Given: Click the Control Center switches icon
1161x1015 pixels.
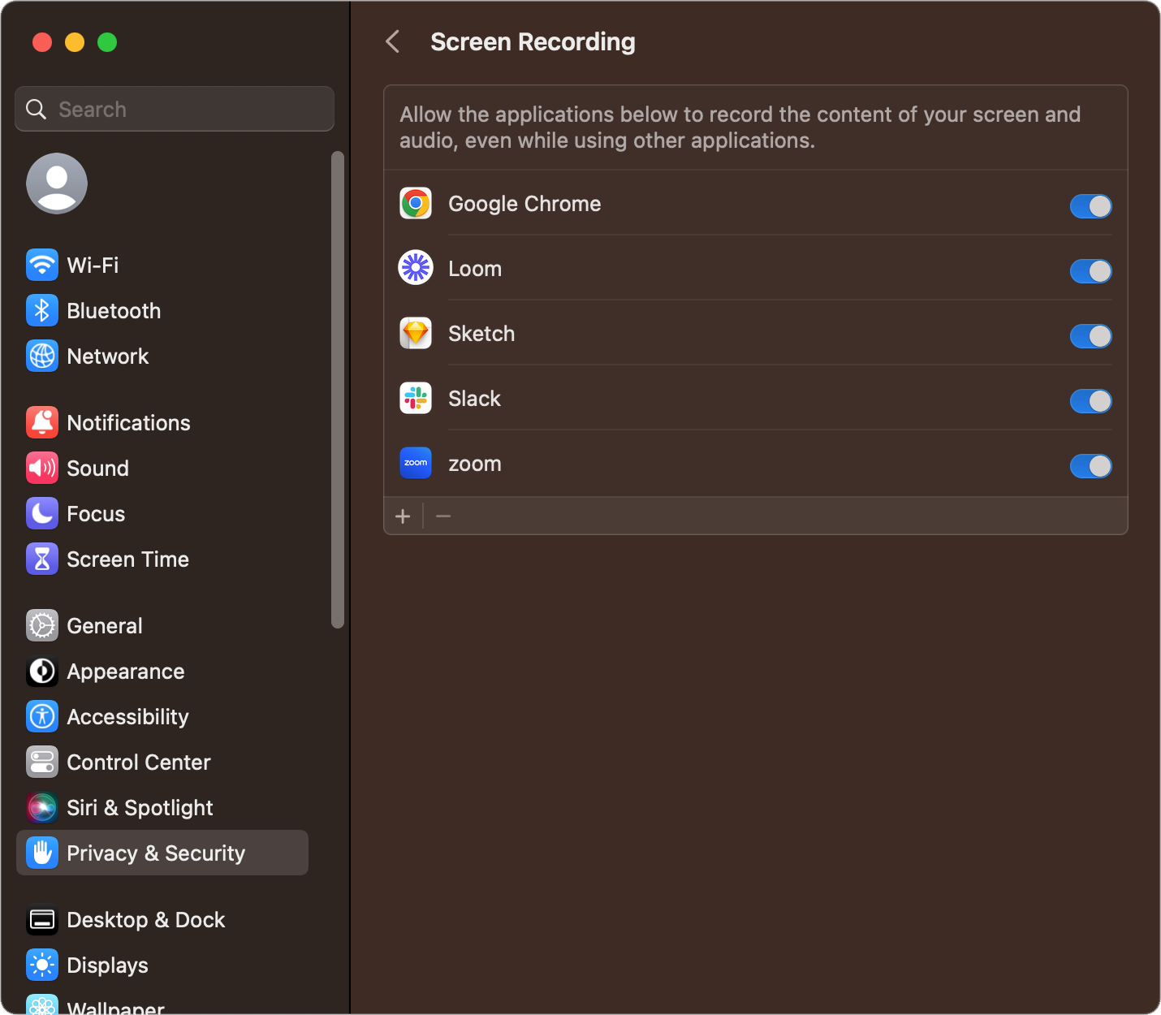Looking at the screenshot, I should (x=42, y=762).
